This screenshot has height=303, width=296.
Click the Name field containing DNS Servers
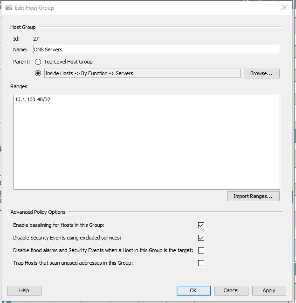pyautogui.click(x=157, y=49)
